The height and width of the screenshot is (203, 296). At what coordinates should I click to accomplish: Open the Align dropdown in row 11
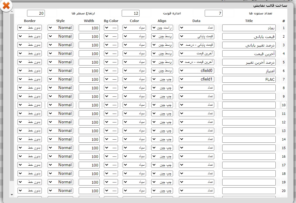click(162, 113)
